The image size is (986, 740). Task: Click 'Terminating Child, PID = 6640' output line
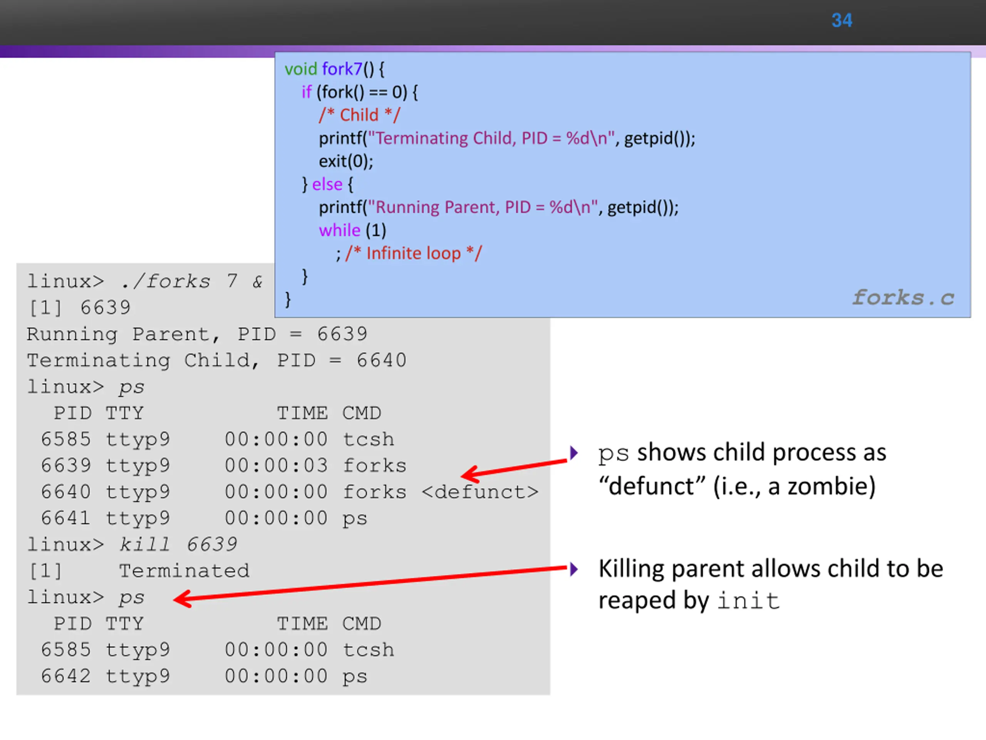pos(216,360)
